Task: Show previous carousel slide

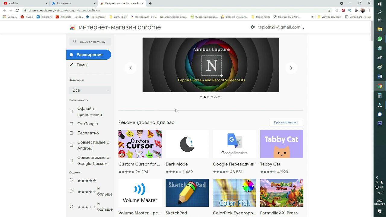Action: [130, 68]
